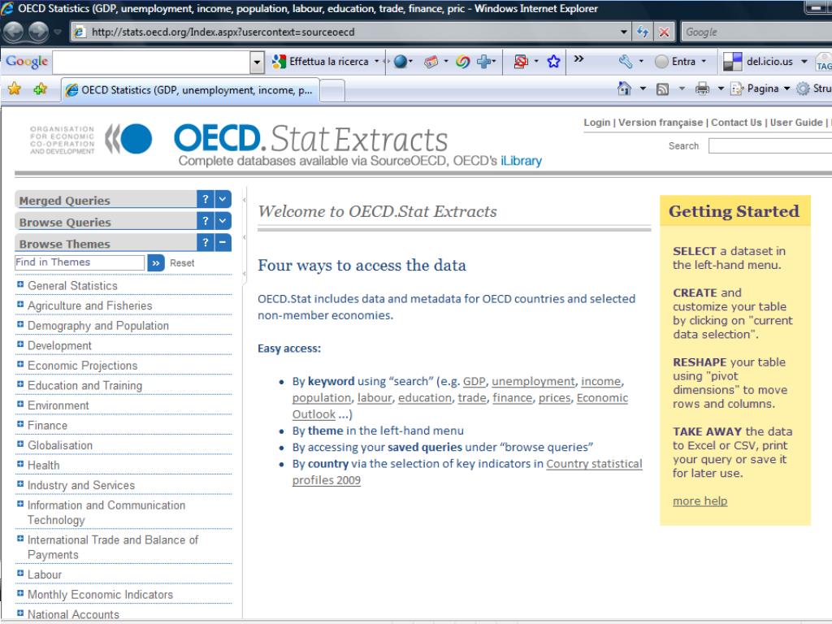Click the Google toolbar bookmark star

tap(553, 62)
